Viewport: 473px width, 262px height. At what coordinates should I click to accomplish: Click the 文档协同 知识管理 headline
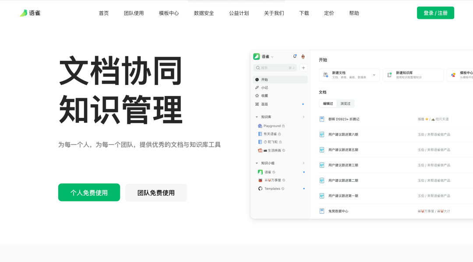(121, 90)
